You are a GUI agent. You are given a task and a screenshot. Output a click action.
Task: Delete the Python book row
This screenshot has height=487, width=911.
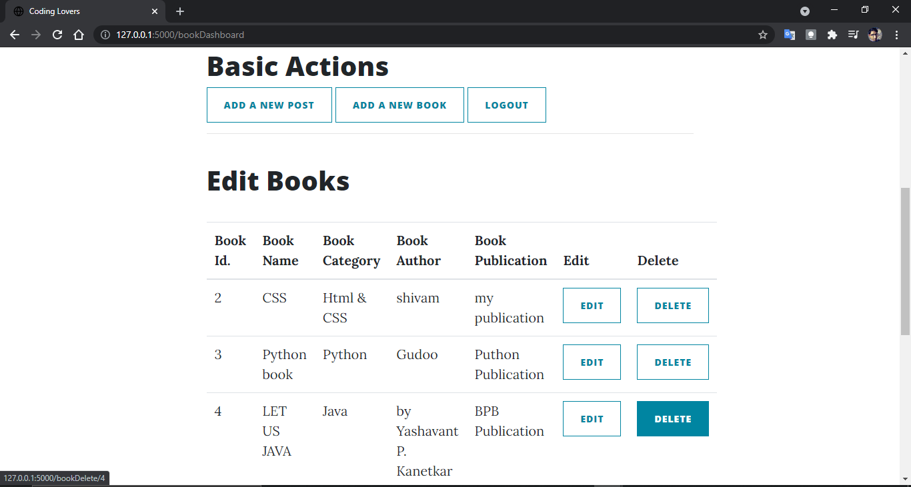click(x=673, y=362)
